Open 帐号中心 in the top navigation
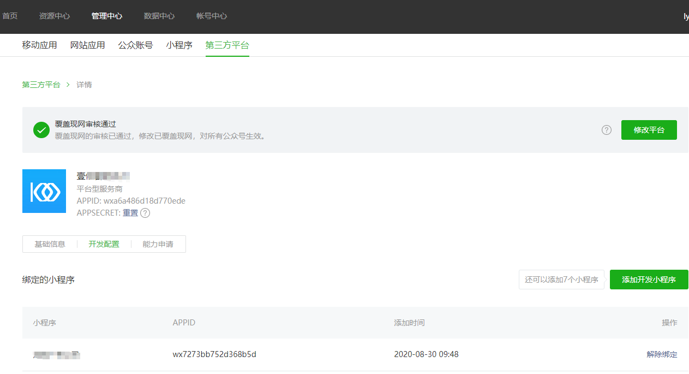Image resolution: width=689 pixels, height=374 pixels. [x=212, y=16]
